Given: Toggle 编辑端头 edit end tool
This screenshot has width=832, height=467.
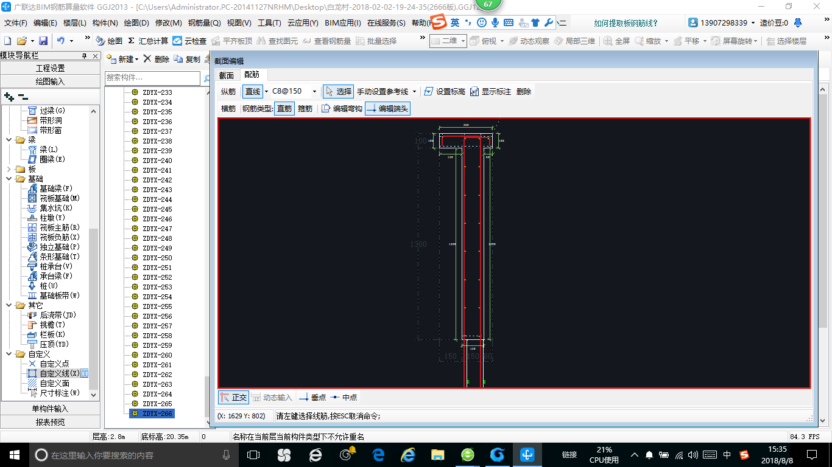Looking at the screenshot, I should (387, 109).
